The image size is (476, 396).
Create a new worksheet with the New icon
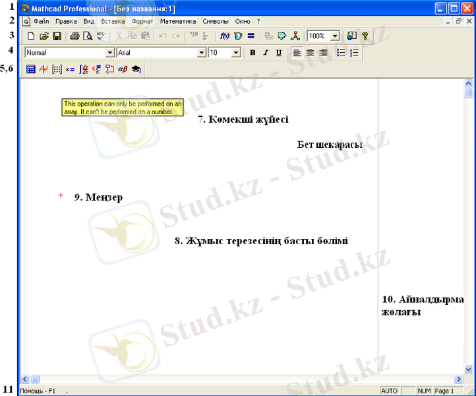31,36
